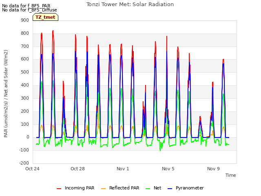Click the Pyranometer legend entry
This screenshot has height=196, width=261.
point(186,188)
